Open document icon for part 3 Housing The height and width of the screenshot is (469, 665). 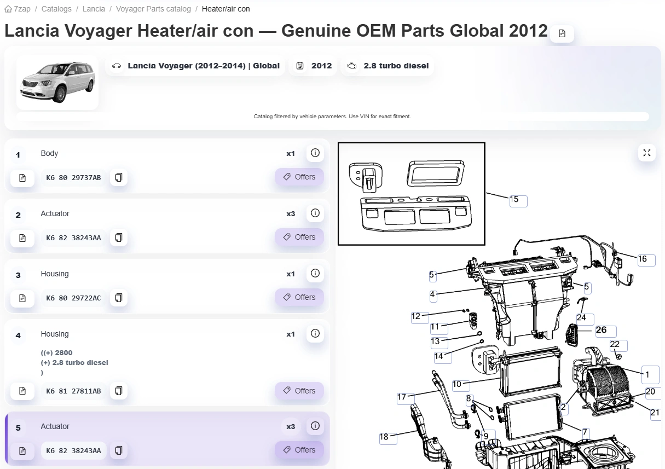click(22, 298)
